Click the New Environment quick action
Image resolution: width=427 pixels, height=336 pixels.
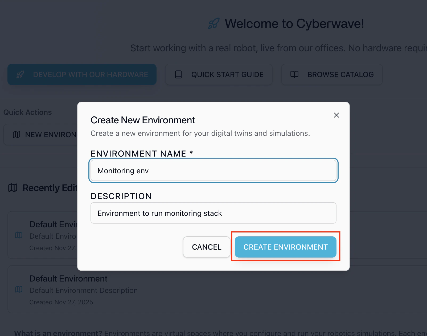pyautogui.click(x=40, y=135)
